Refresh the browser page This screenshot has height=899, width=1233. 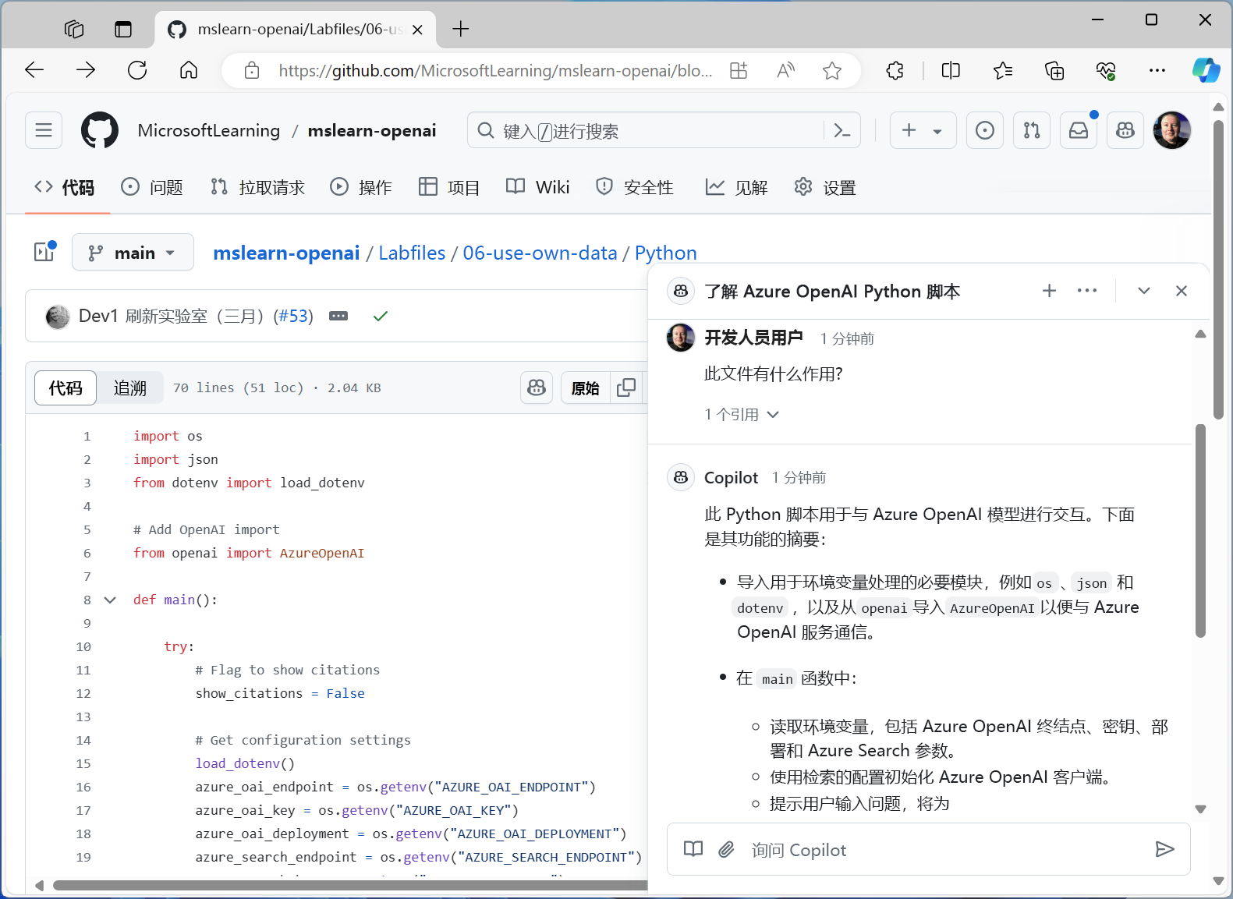pyautogui.click(x=137, y=70)
